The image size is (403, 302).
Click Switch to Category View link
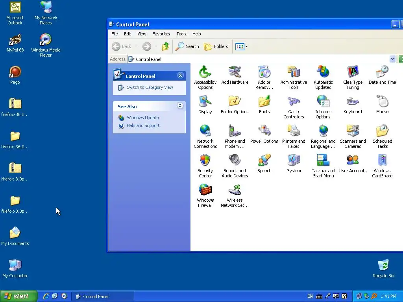150,87
